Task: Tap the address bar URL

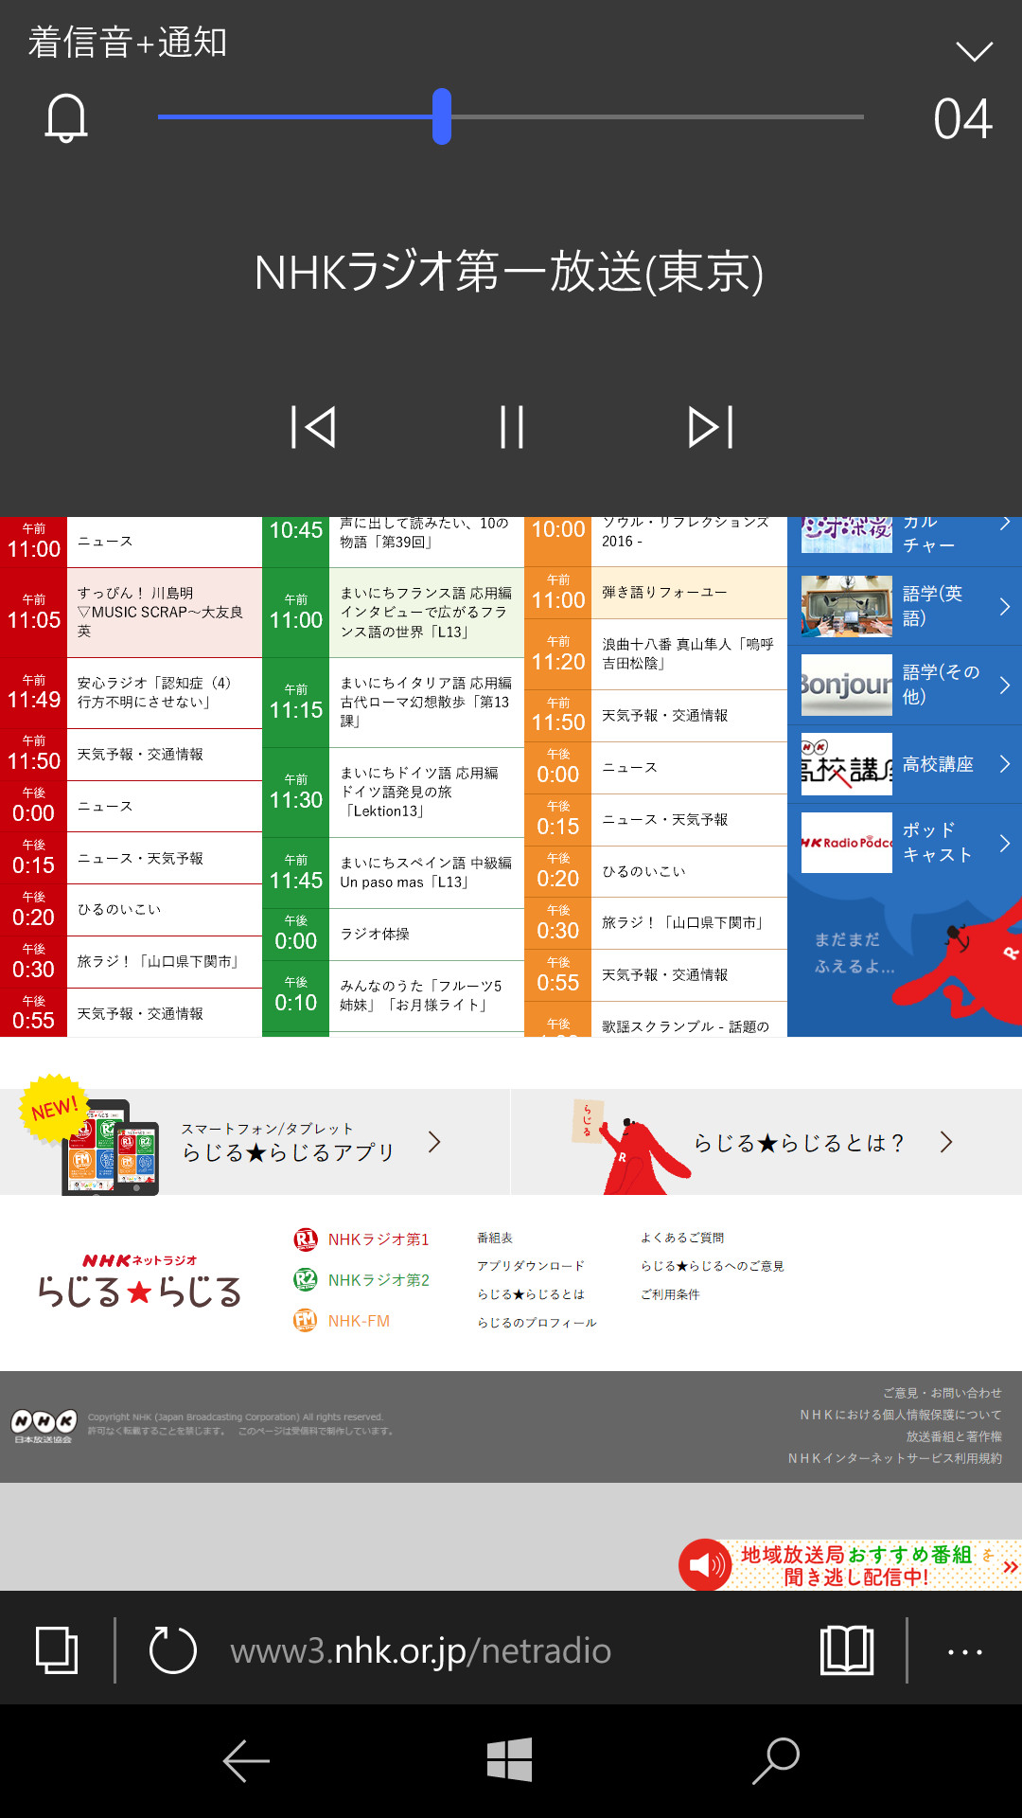Action: click(421, 1650)
